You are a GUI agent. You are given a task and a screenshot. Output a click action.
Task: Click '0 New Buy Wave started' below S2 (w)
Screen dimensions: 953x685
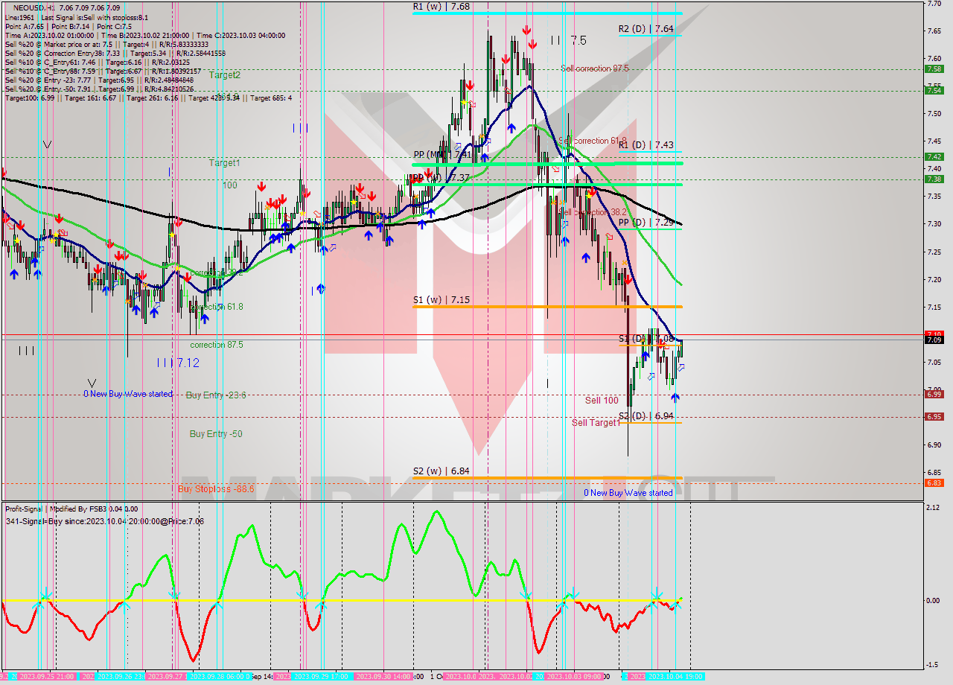[x=628, y=493]
